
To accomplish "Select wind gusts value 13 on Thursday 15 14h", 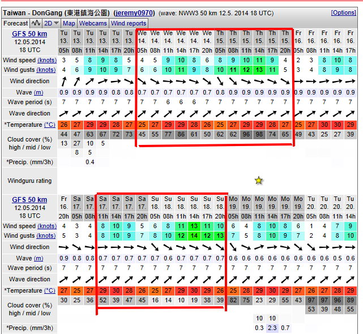I will 259,70.
